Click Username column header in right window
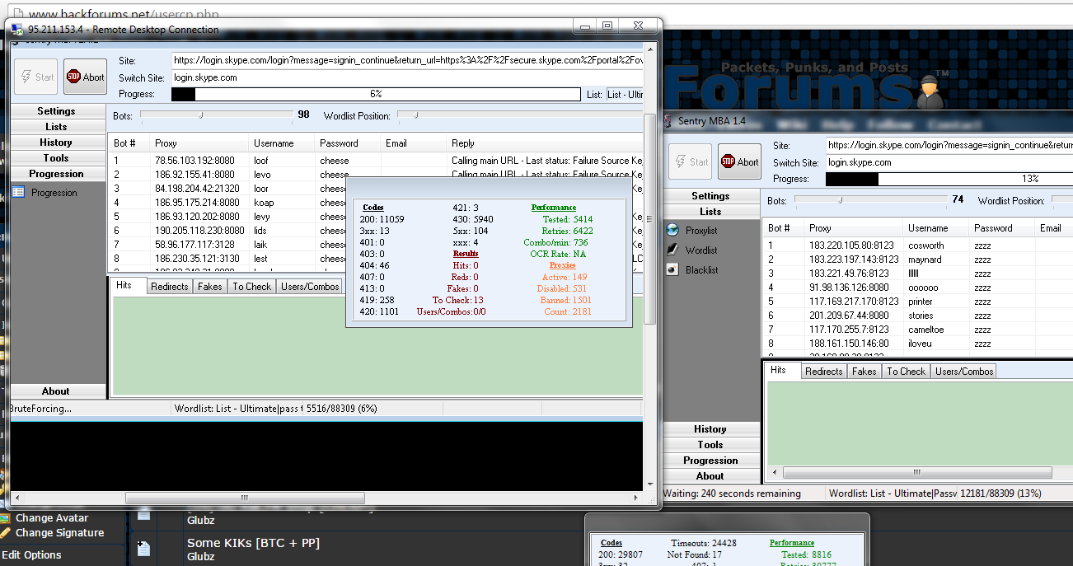Viewport: 1073px width, 566px height. (x=935, y=228)
